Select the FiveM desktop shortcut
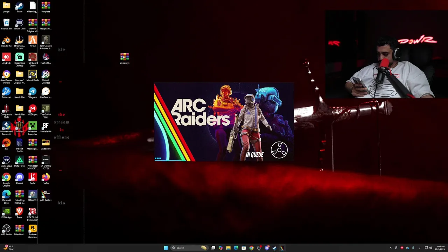The image size is (448, 252). click(33, 41)
